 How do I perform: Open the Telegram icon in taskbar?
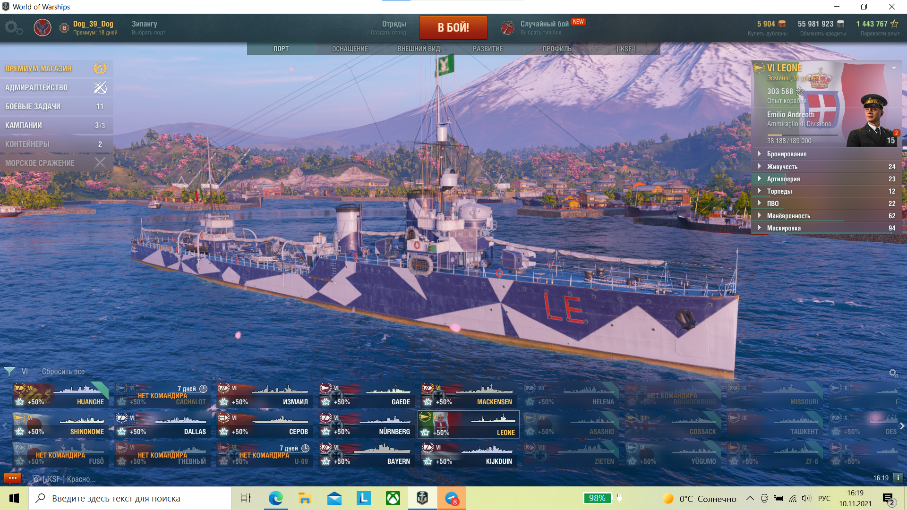coord(452,498)
